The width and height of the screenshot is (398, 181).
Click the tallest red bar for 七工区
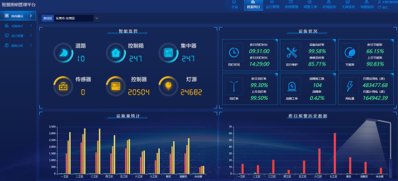tap(335, 153)
